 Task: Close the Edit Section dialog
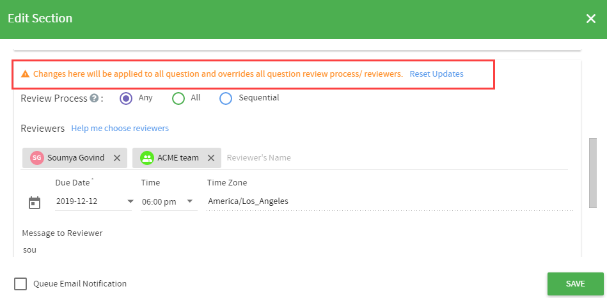(591, 19)
